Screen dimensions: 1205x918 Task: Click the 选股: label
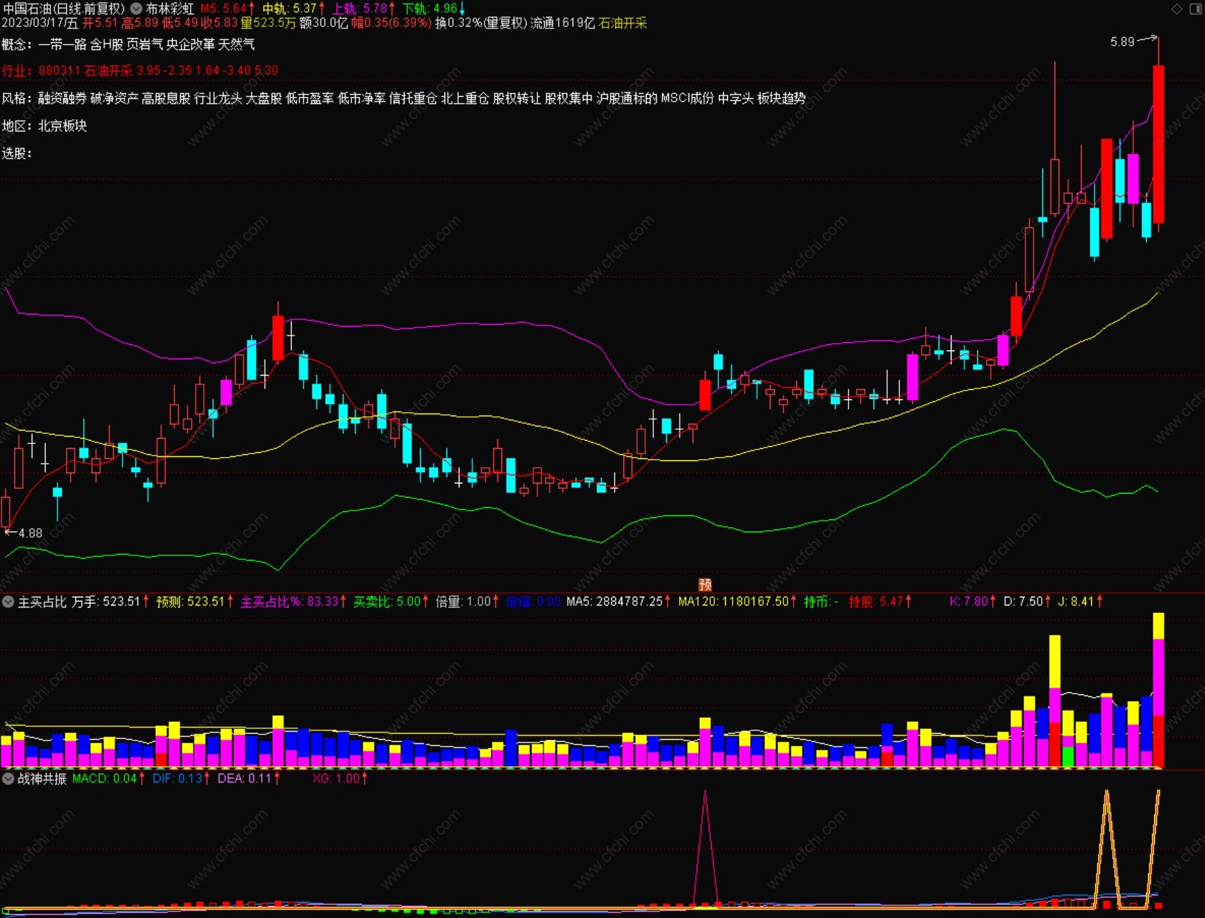(17, 154)
